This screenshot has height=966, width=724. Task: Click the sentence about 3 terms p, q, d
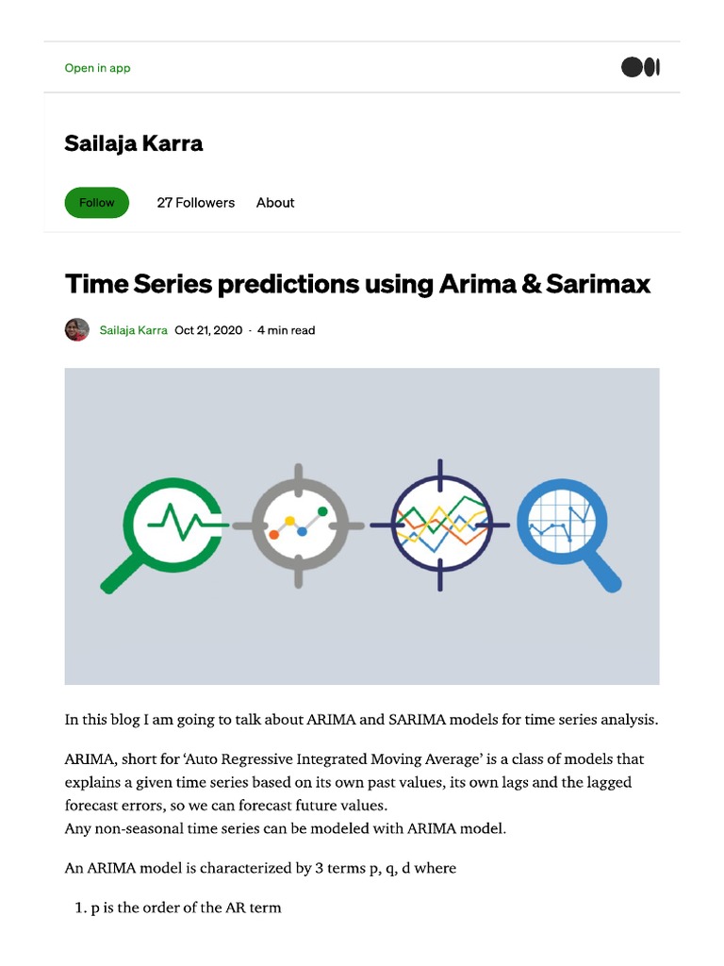click(260, 868)
